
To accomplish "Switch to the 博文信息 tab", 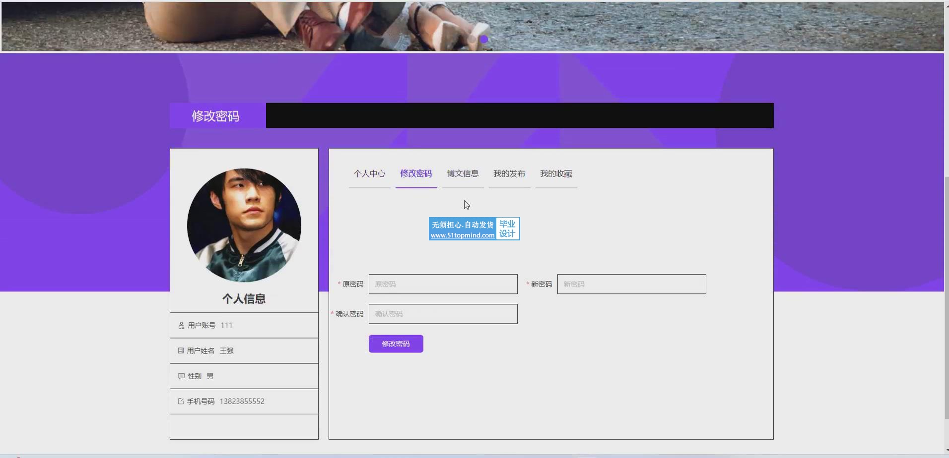I will (x=463, y=174).
